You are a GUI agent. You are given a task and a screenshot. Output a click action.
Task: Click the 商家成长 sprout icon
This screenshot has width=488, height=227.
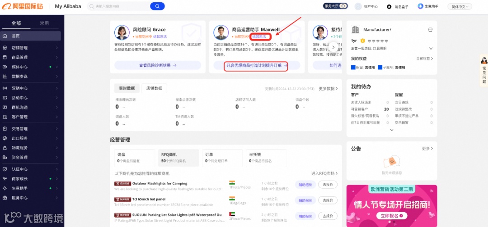pyautogui.click(x=5, y=179)
